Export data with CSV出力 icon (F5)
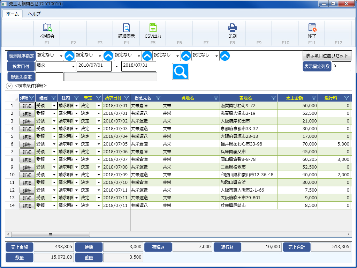The height and width of the screenshot is (268, 357). point(153,31)
